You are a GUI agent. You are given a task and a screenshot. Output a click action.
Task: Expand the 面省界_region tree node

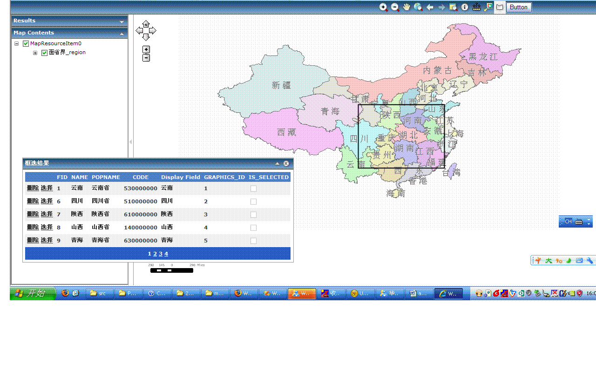(x=35, y=53)
